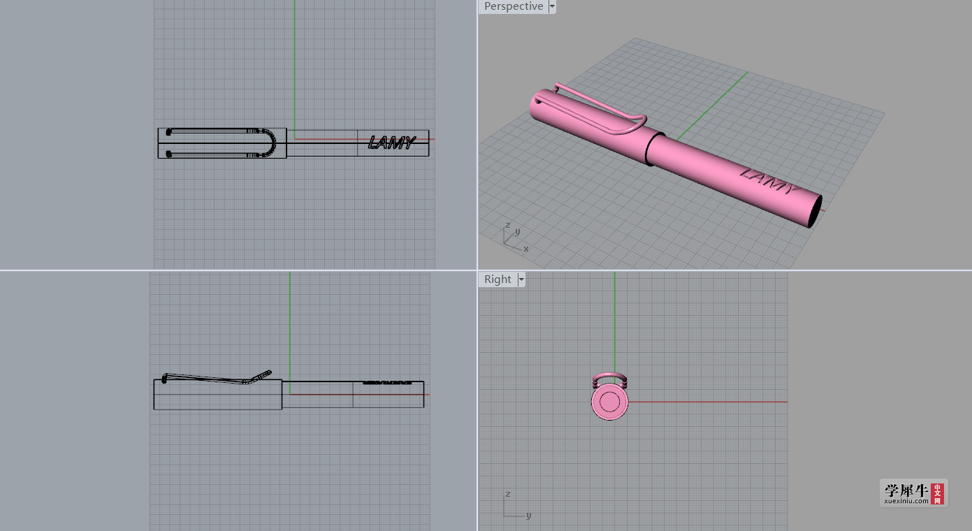The image size is (972, 531).
Task: Select the dark open barrel end in Perspective view
Action: (815, 212)
